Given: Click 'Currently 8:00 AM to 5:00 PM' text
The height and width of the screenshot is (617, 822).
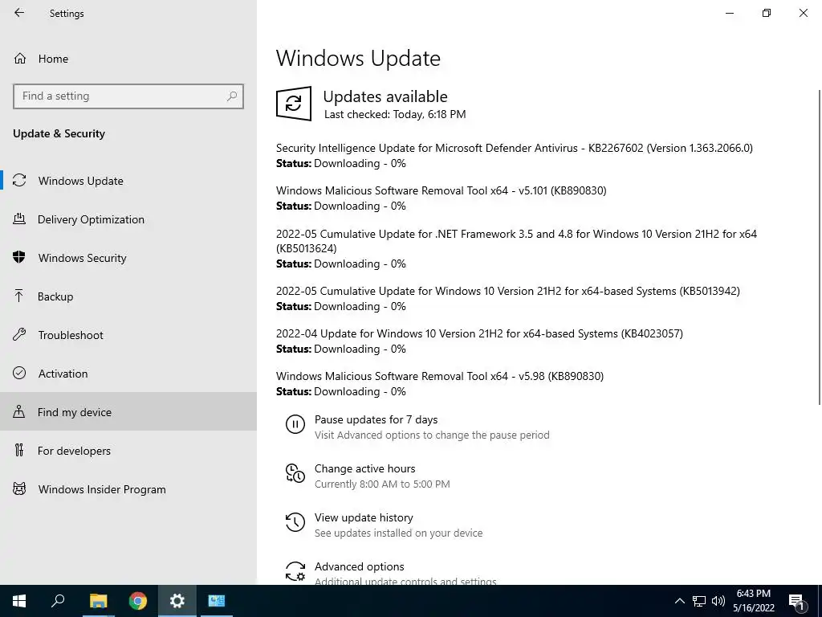Looking at the screenshot, I should [382, 484].
